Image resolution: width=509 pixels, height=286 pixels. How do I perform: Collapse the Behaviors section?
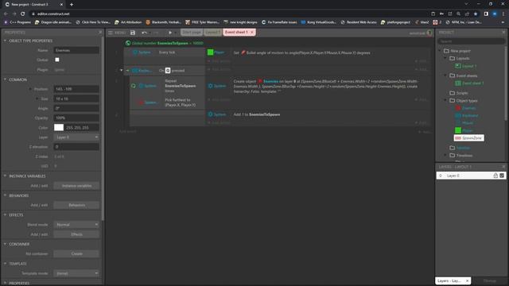(5, 195)
